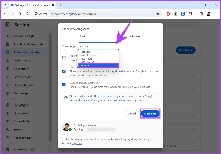The image size is (221, 154).
Task: Close the Settings tab
Action: (53, 5)
